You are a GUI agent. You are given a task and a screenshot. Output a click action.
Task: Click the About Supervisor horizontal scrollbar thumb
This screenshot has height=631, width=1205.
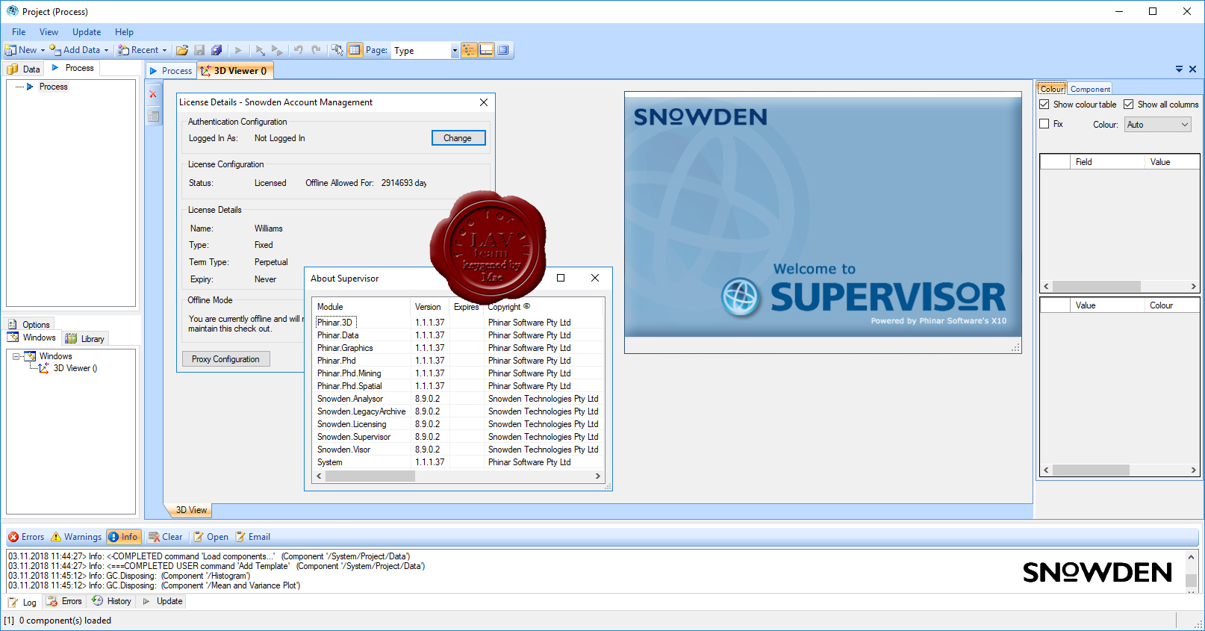click(x=370, y=476)
